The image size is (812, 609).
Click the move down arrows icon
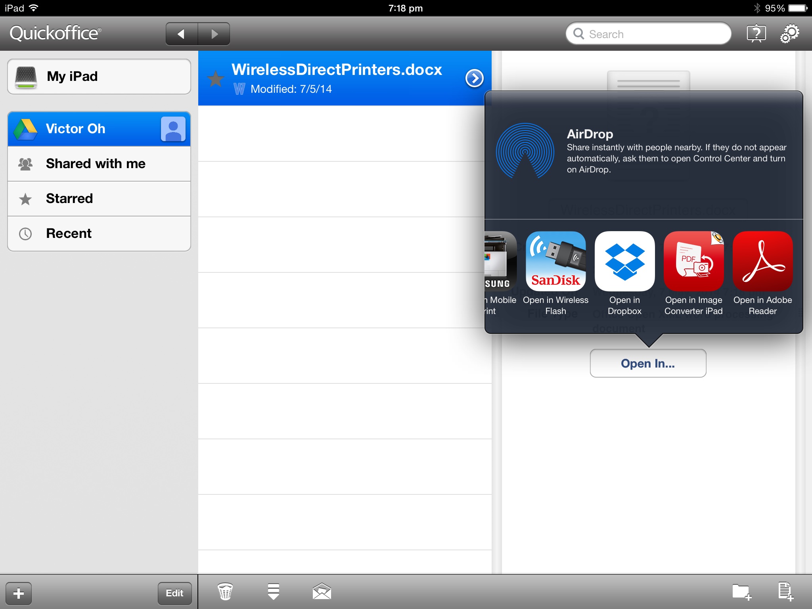[273, 592]
